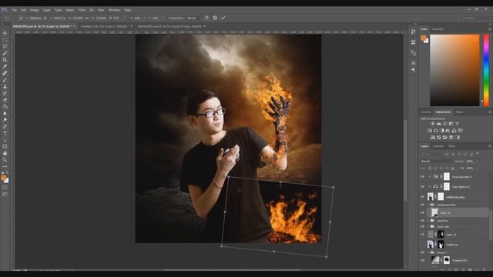Screen dimensions: 493x277
Task: Open the layer Opacity dropdown
Action: [x=478, y=161]
